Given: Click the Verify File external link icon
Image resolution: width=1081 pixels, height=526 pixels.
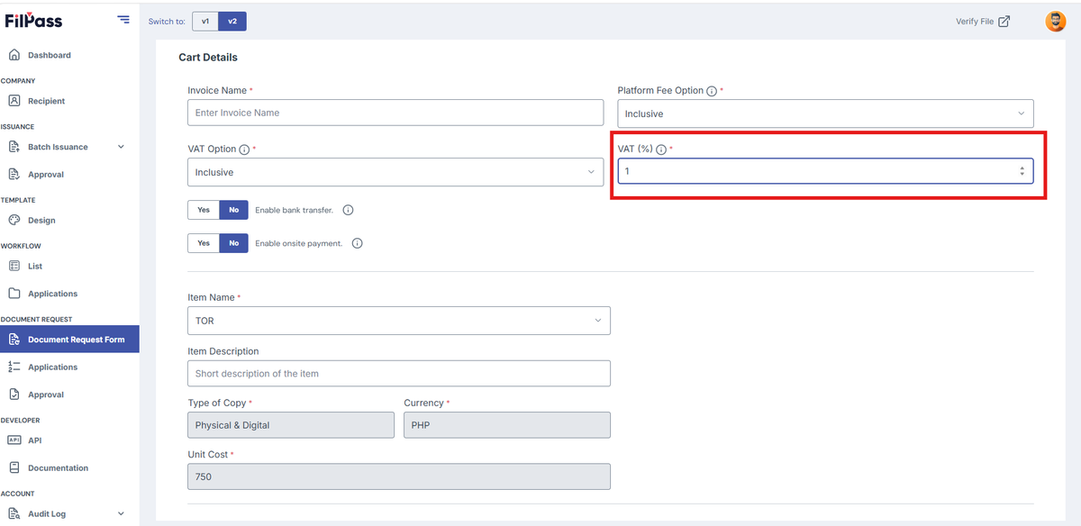Looking at the screenshot, I should 1004,22.
